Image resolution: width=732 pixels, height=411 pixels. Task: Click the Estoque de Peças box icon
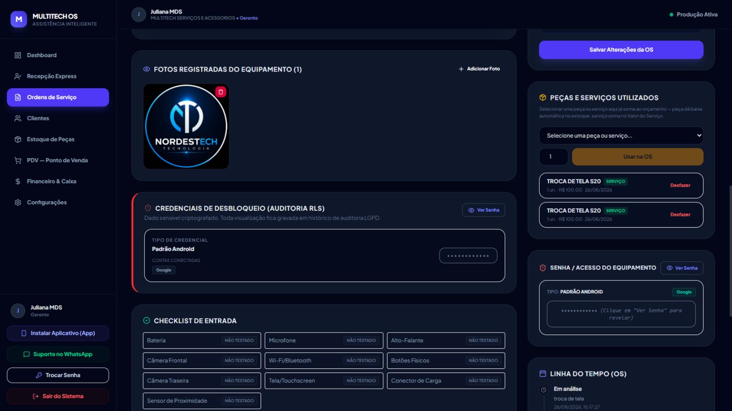[x=18, y=139]
